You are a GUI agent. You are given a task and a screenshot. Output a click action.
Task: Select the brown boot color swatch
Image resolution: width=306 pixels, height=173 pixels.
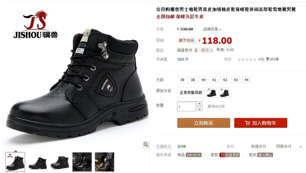point(224,92)
